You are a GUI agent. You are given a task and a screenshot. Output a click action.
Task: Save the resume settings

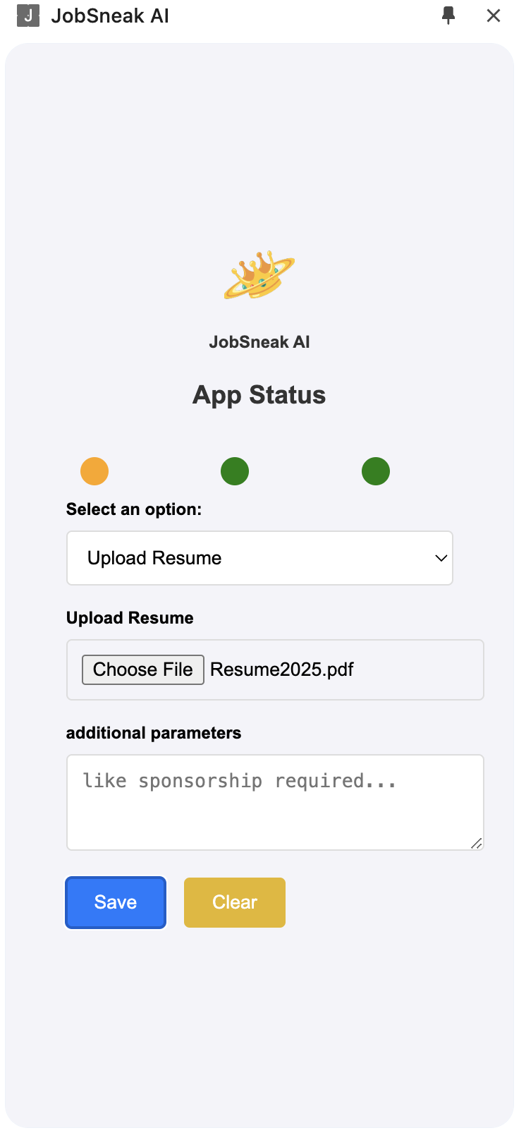[116, 902]
